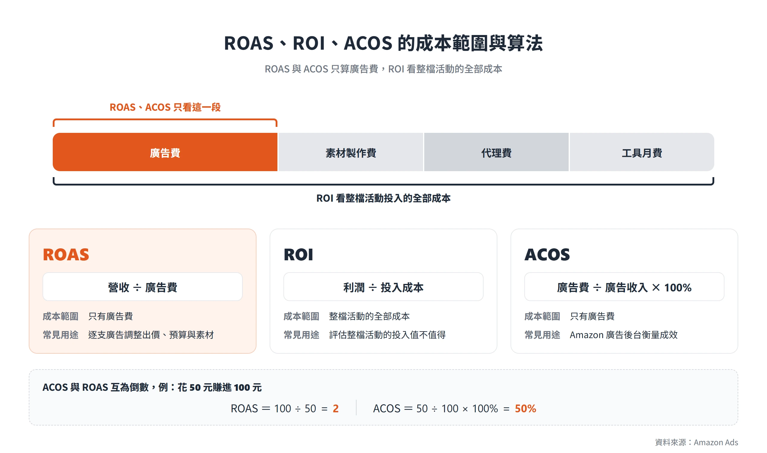The image size is (767, 453).
Task: Click '成本範圍' label in the ROAS card
Action: pos(61,316)
